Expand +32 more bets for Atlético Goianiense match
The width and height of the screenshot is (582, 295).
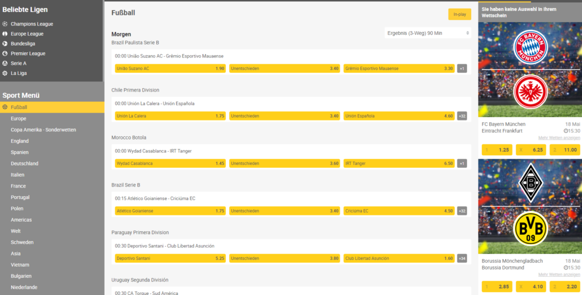coord(462,211)
